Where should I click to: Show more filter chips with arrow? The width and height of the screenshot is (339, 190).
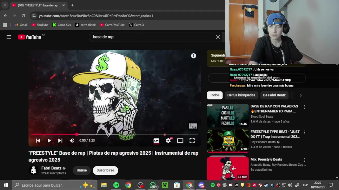click(x=300, y=96)
